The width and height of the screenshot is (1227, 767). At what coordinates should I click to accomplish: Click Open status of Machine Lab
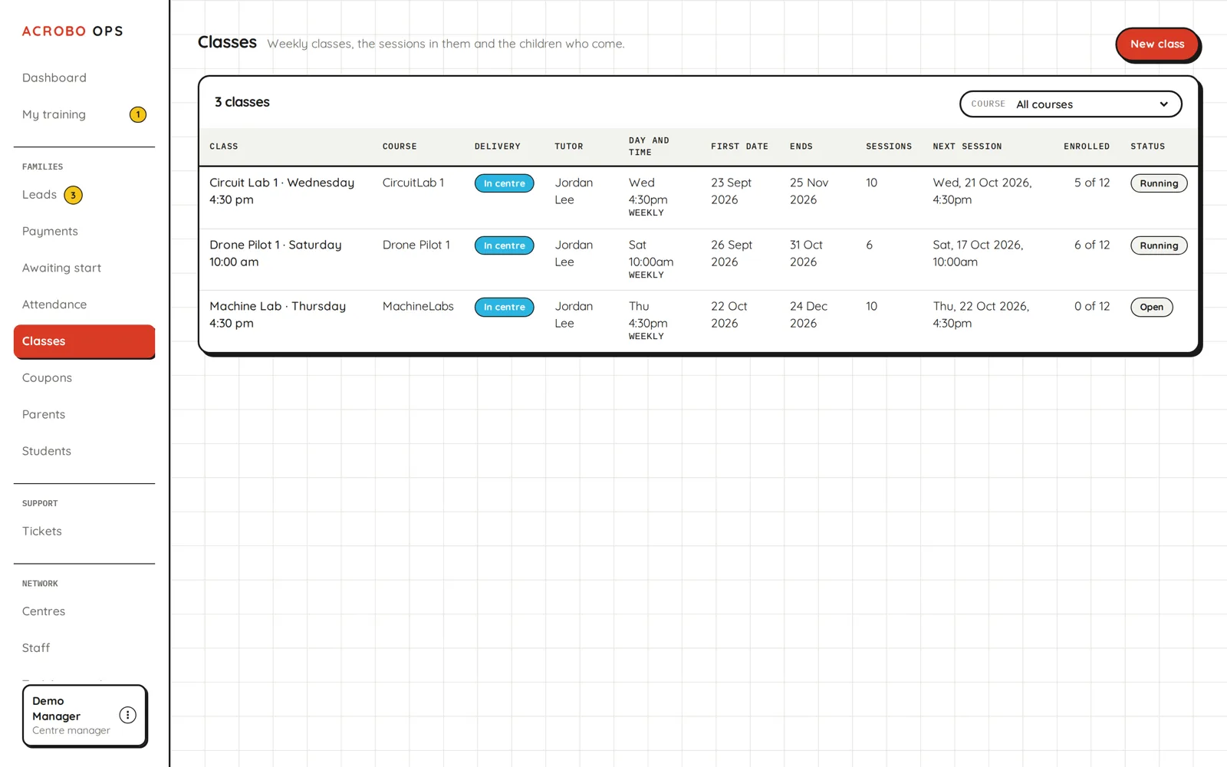[1151, 307]
